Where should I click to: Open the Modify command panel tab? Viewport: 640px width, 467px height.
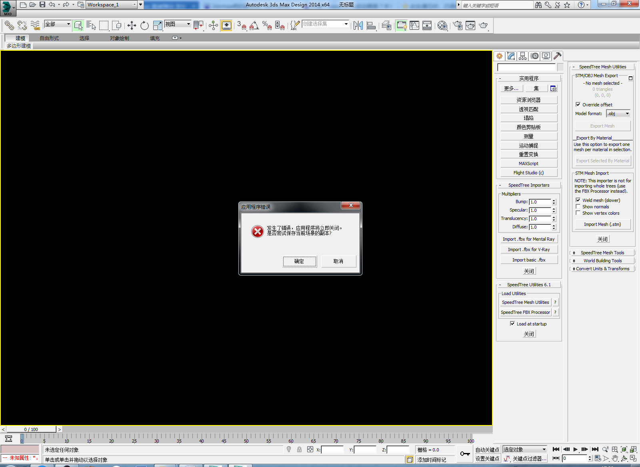(x=511, y=56)
